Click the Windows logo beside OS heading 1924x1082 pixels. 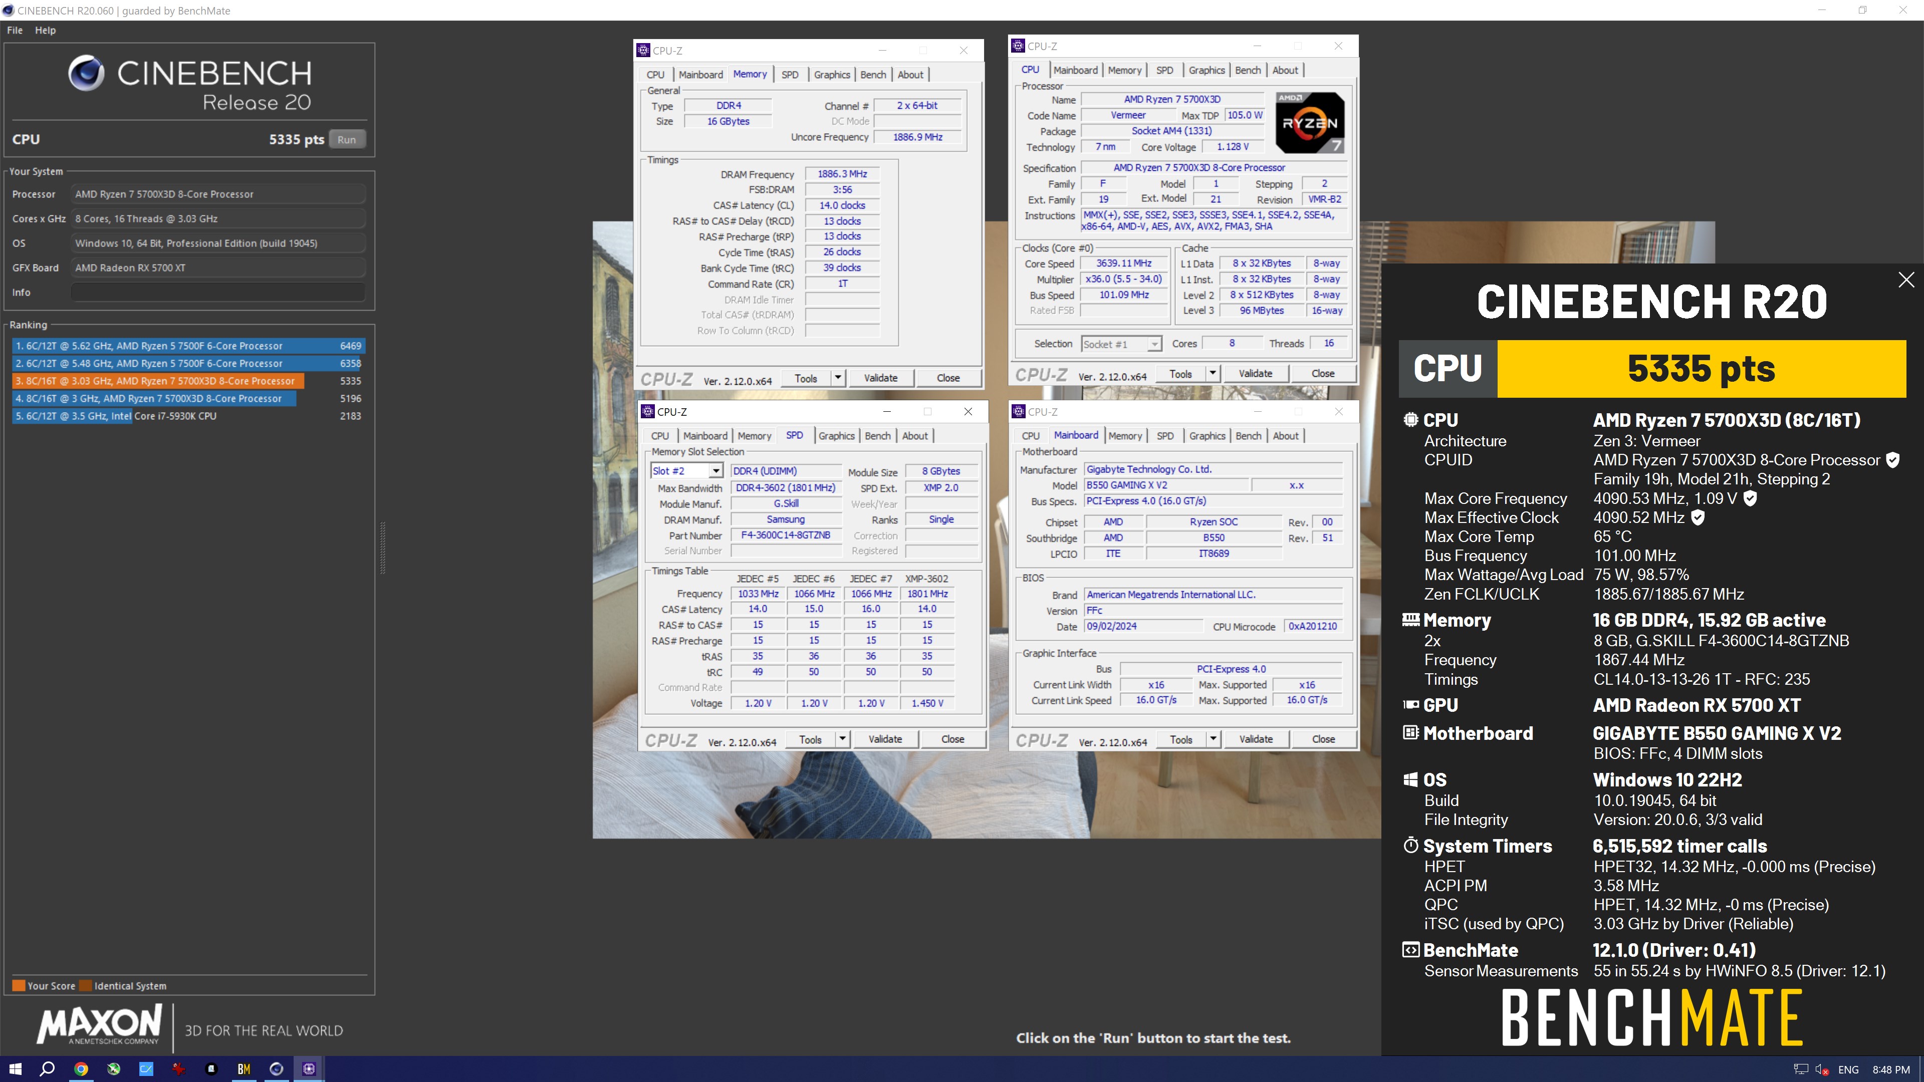(x=1411, y=779)
